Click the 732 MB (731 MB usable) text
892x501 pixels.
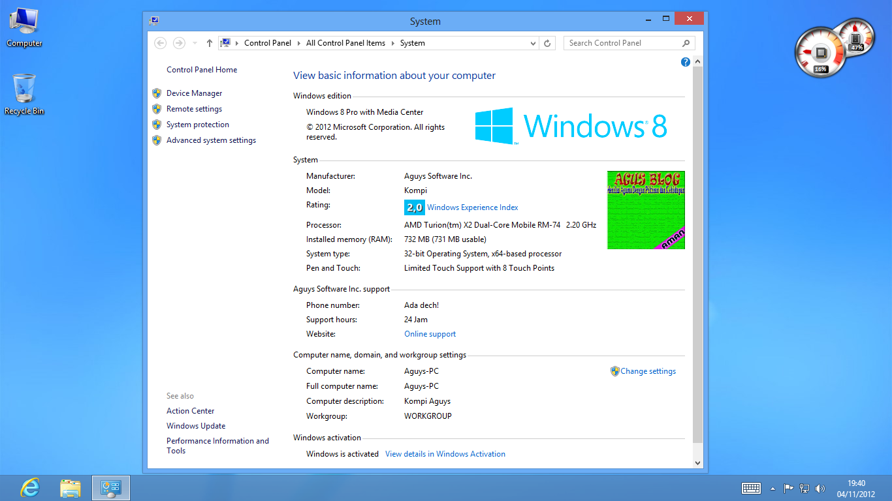445,239
